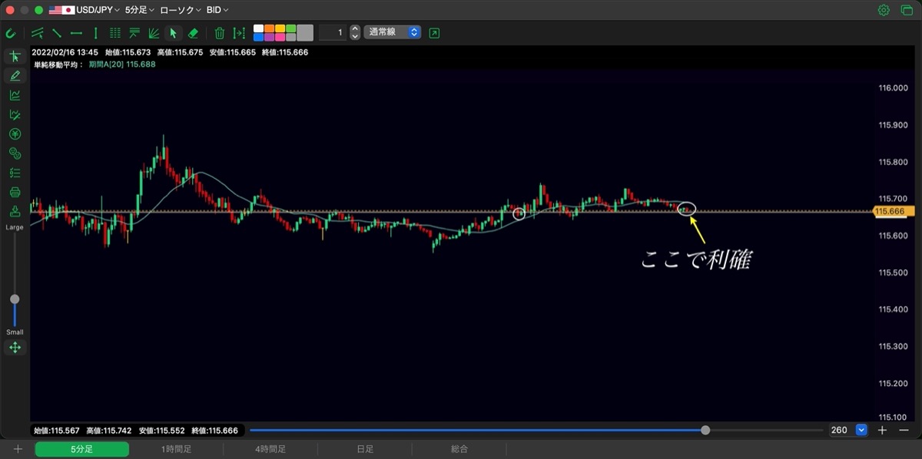This screenshot has height=459, width=922.
Task: Switch to the 4時間足 tab
Action: coord(270,449)
